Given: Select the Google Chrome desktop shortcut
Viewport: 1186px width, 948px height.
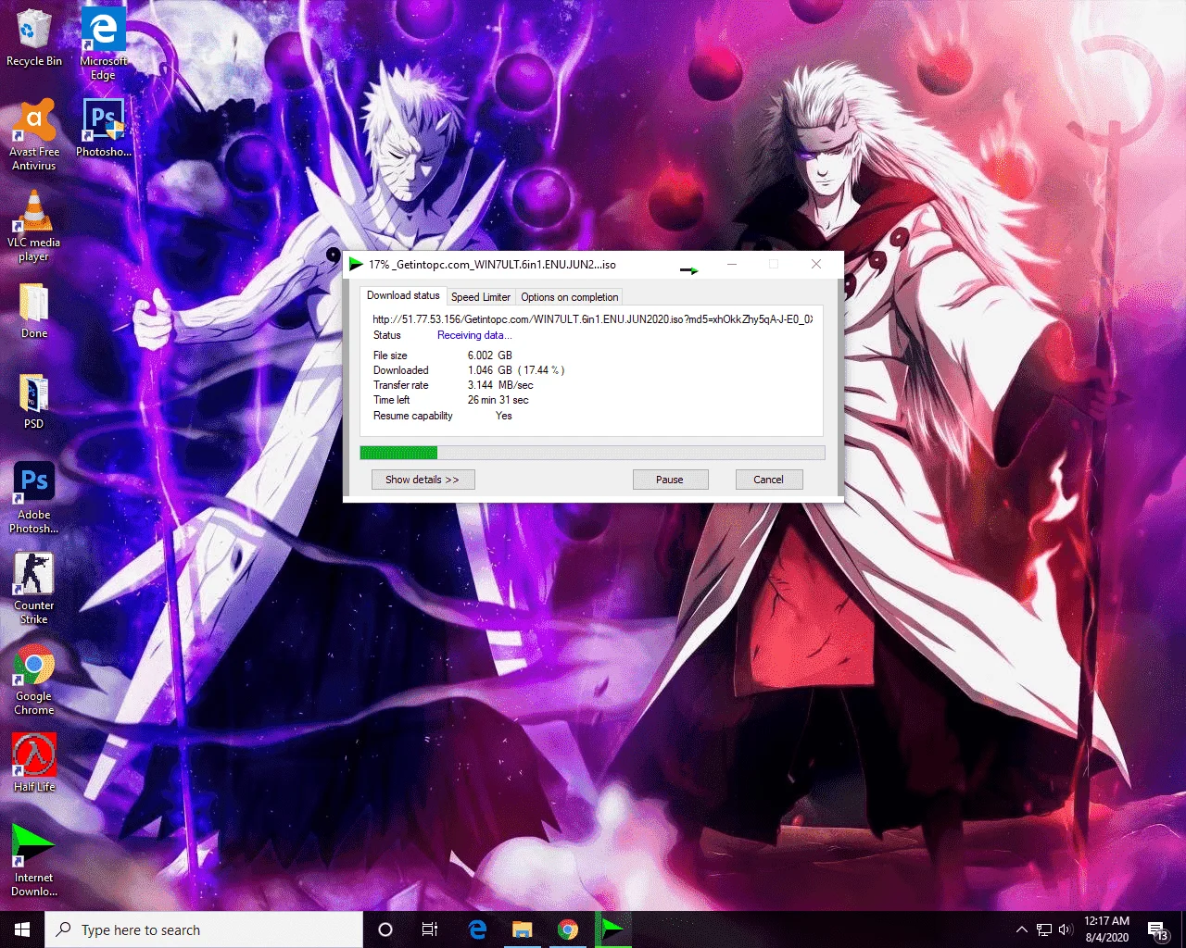Looking at the screenshot, I should tap(34, 680).
